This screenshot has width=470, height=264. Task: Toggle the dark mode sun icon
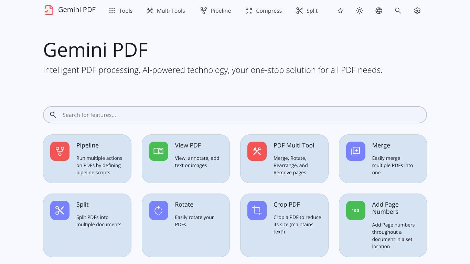click(x=360, y=11)
